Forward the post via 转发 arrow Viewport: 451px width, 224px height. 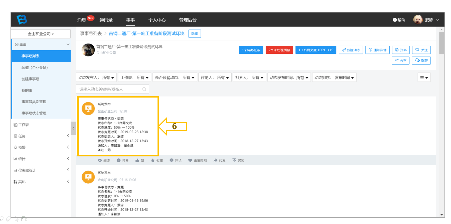[215, 160]
